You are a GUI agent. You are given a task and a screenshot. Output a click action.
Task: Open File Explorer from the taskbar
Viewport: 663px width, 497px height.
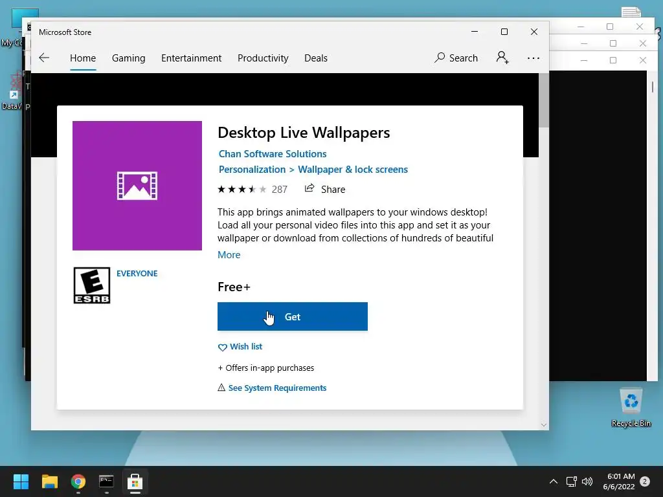(49, 481)
